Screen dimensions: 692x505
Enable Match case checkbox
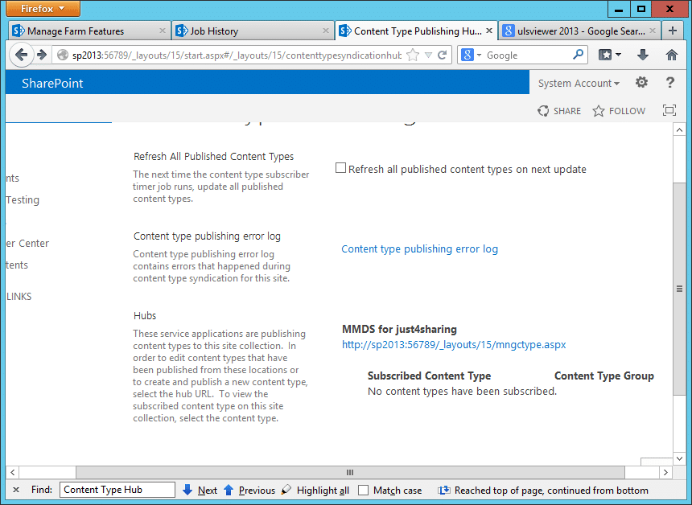[x=363, y=490]
